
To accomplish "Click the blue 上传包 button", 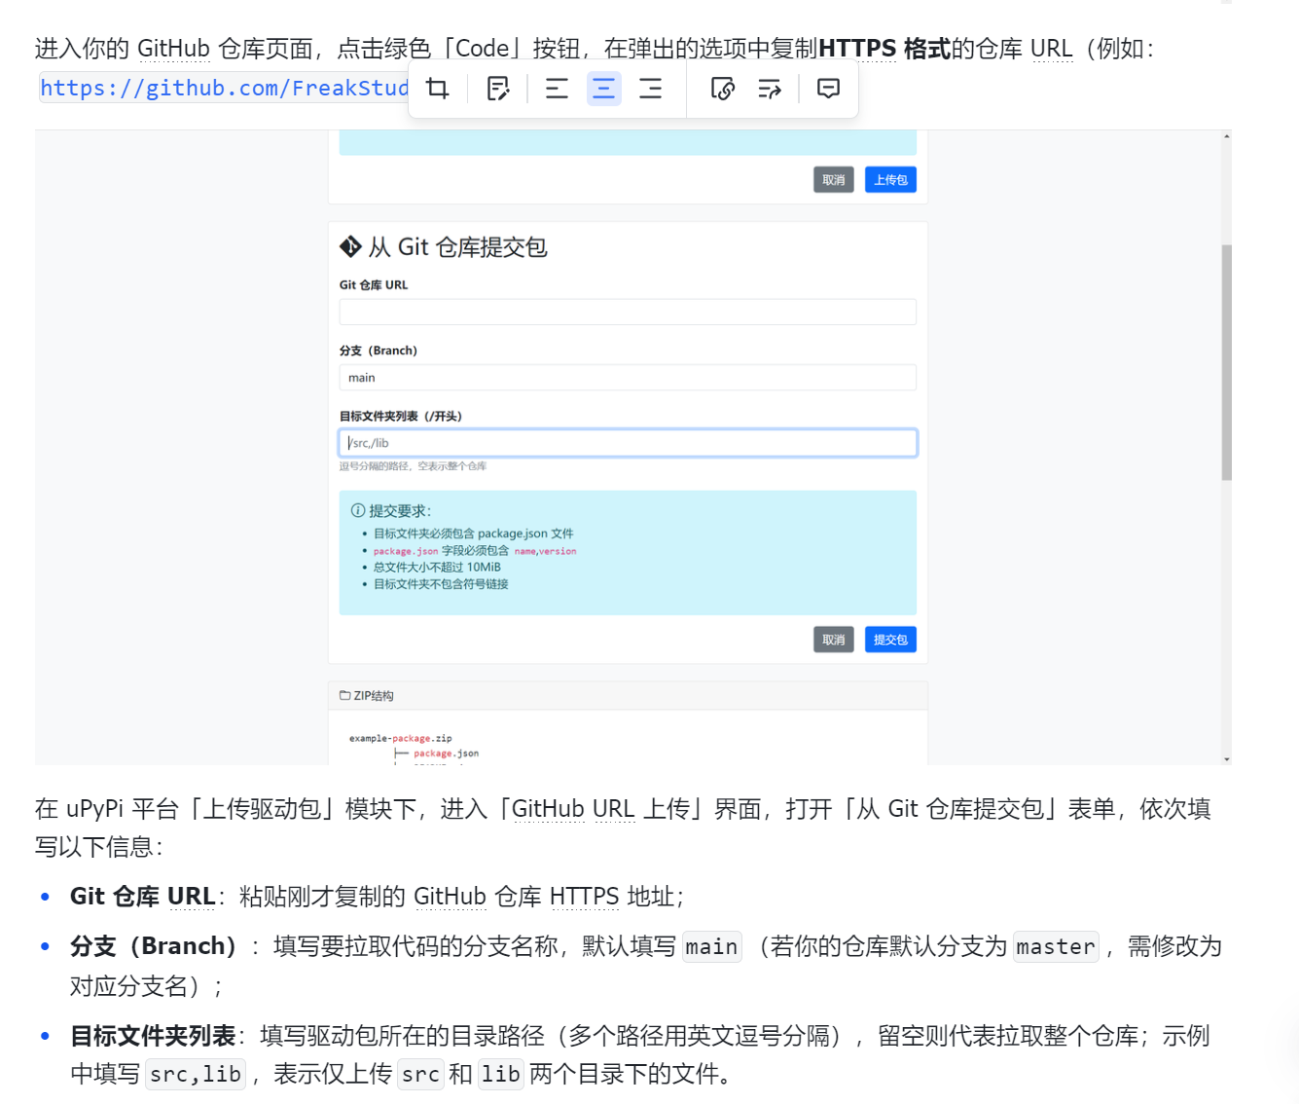I will [889, 180].
